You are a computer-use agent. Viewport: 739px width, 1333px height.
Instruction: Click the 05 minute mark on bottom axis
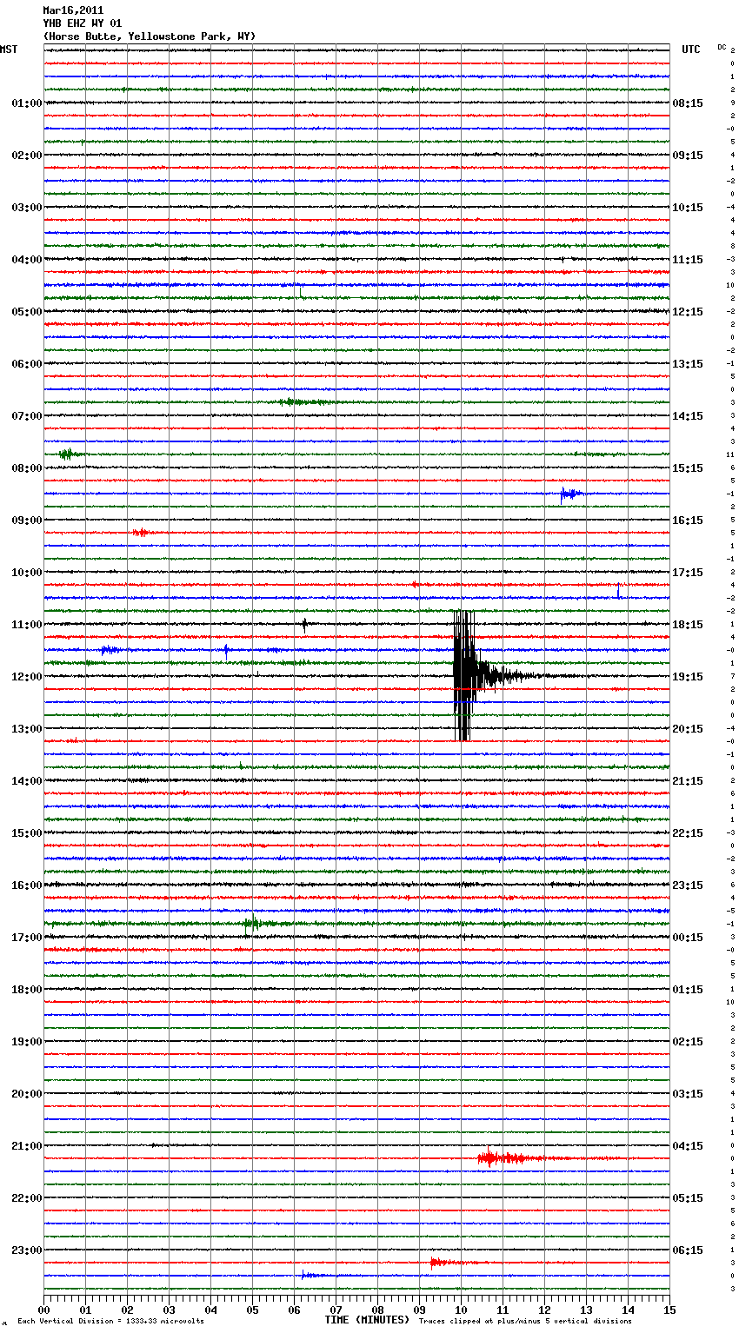tap(252, 1310)
